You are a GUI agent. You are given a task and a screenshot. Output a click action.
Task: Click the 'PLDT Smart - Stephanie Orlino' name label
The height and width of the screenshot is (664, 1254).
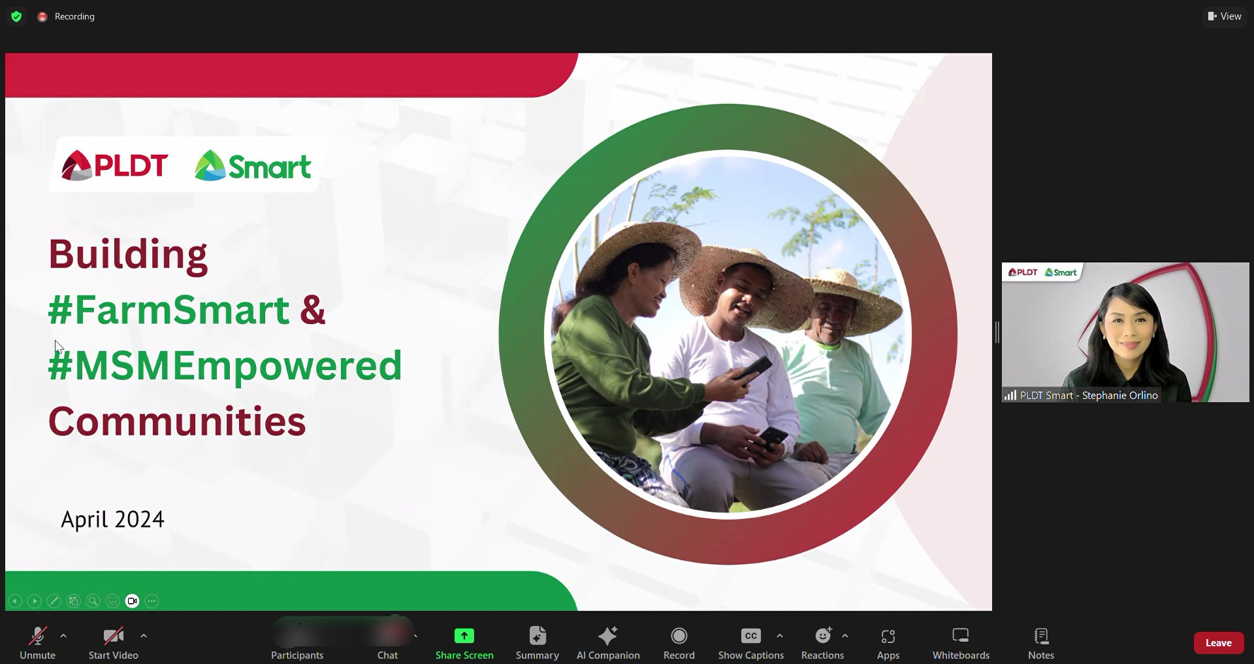(x=1089, y=395)
